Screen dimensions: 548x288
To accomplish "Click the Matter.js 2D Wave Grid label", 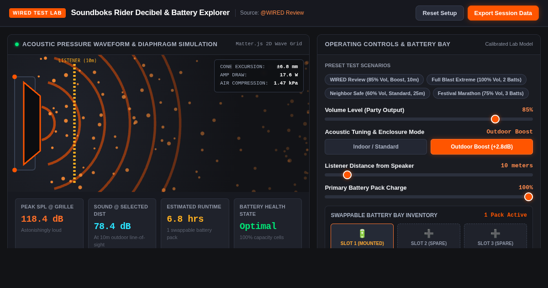I will pyautogui.click(x=269, y=44).
